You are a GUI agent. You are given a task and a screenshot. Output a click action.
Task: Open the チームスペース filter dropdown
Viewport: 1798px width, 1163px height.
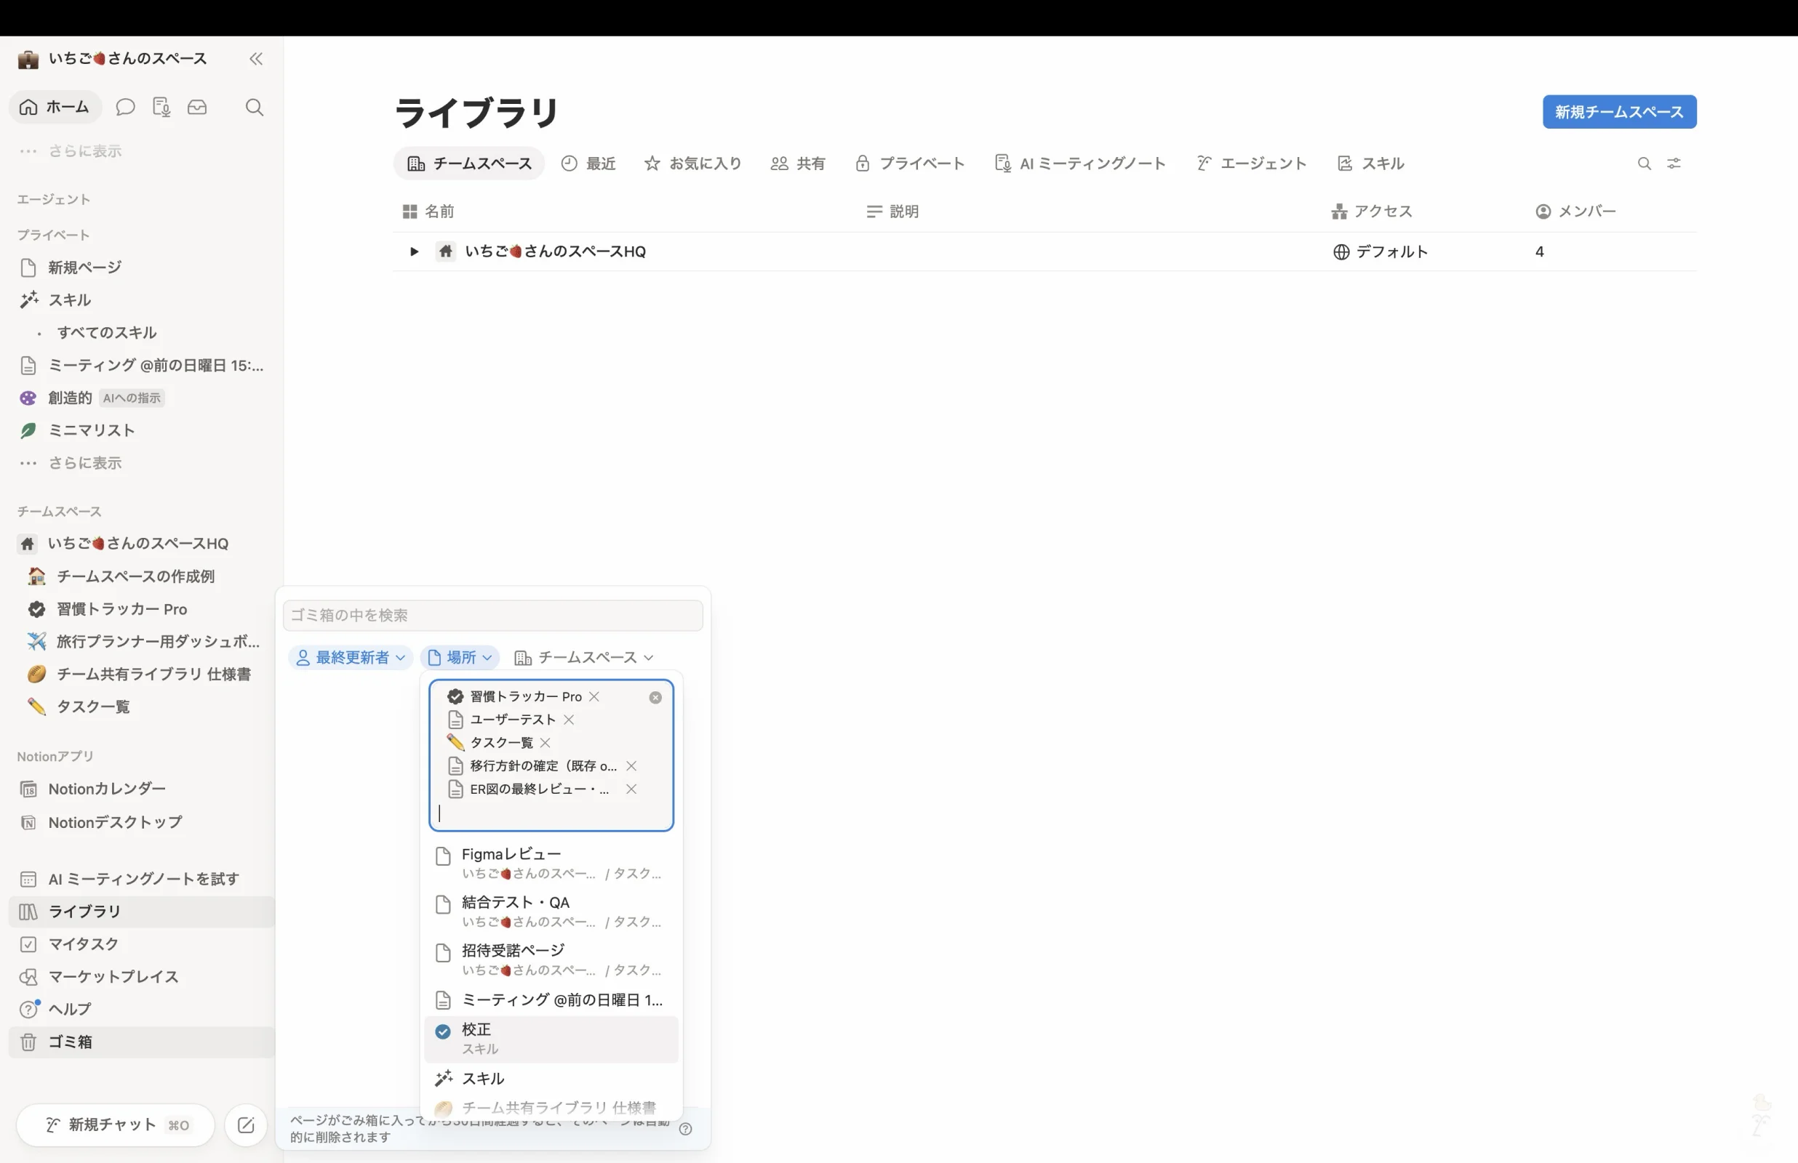(x=584, y=658)
